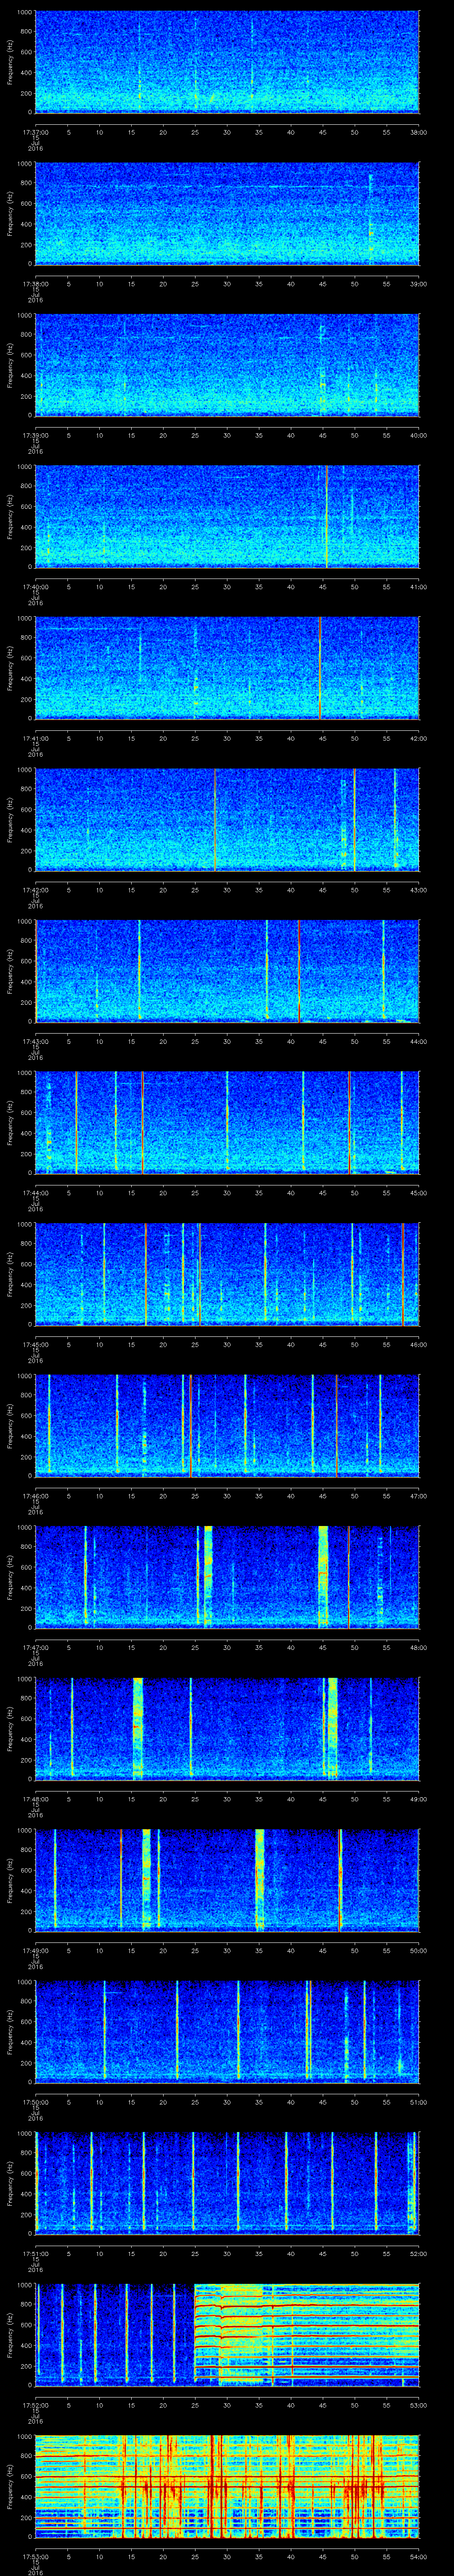Click the wide burst near 35 seconds in the 17:49:00 panel
This screenshot has width=454, height=2576.
(259, 1878)
